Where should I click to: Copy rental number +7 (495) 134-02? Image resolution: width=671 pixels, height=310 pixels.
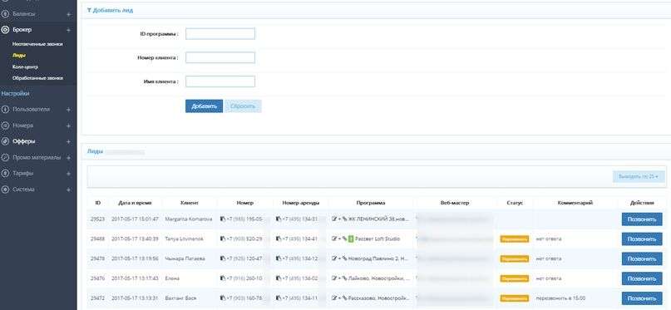click(279, 278)
